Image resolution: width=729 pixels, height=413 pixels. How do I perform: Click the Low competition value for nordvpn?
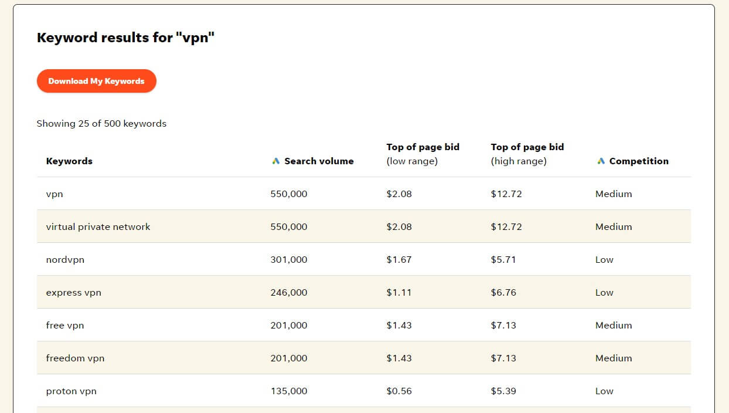click(x=604, y=260)
